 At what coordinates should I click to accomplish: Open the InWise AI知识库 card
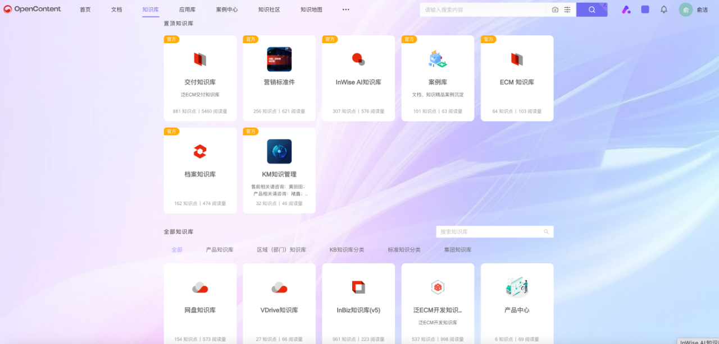358,78
